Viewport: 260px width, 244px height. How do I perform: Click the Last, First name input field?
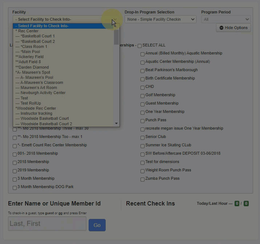[47, 224]
